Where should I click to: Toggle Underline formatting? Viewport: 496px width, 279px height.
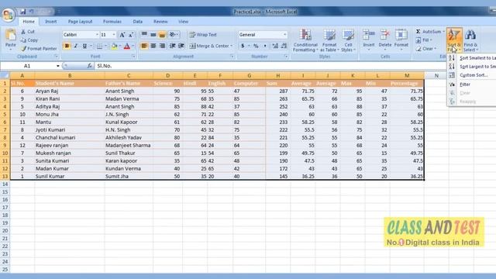84,46
